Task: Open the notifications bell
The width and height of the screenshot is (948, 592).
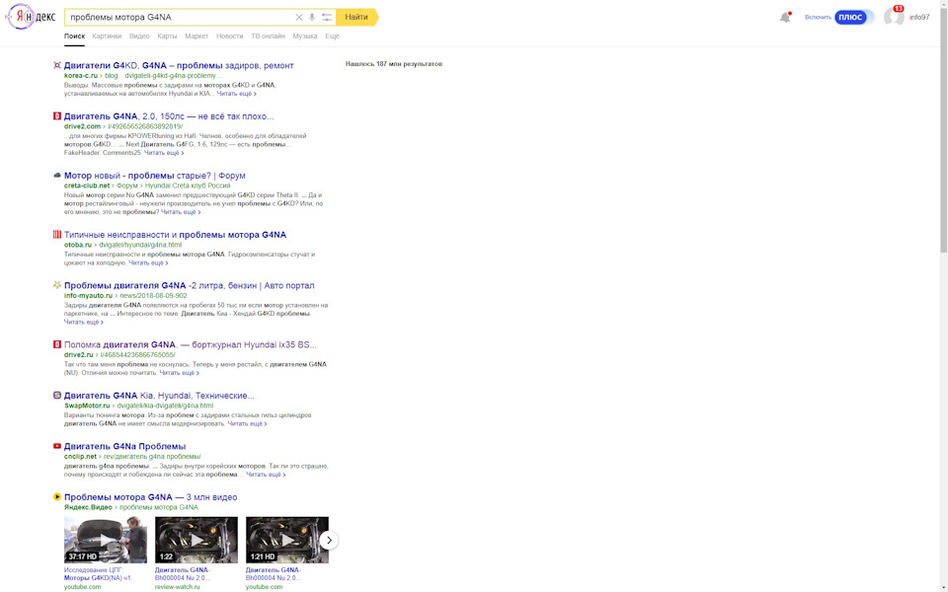Action: pyautogui.click(x=785, y=18)
